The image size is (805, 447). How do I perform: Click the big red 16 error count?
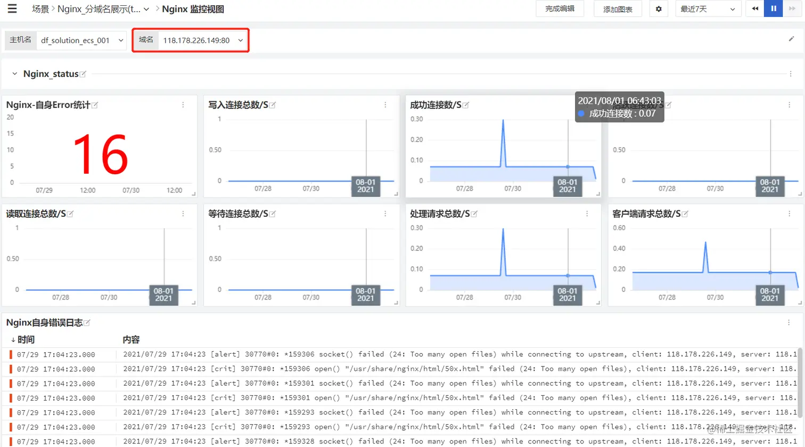[100, 155]
